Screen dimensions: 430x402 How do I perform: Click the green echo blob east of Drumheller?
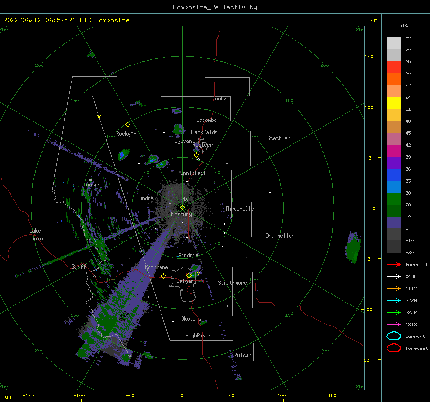coord(353,248)
